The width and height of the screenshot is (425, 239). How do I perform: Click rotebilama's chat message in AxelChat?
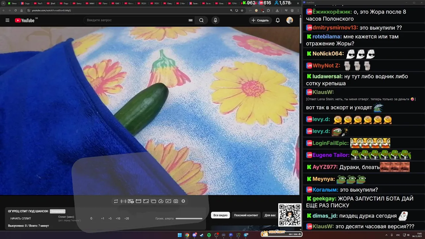click(x=364, y=40)
